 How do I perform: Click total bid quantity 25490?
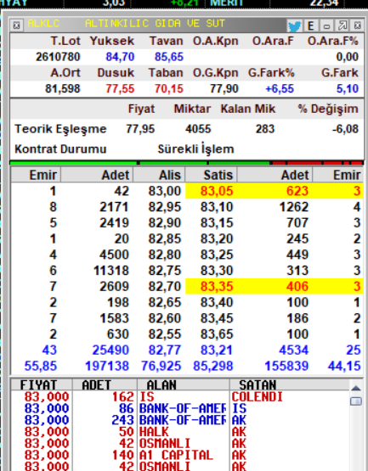tap(110, 350)
